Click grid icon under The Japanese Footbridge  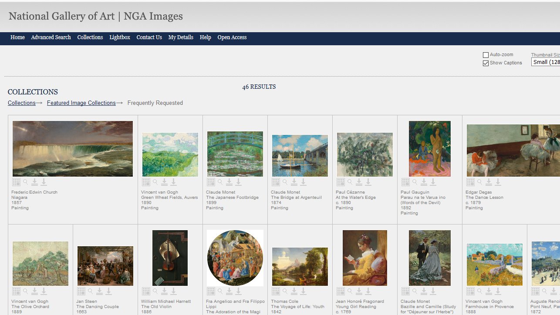211,182
